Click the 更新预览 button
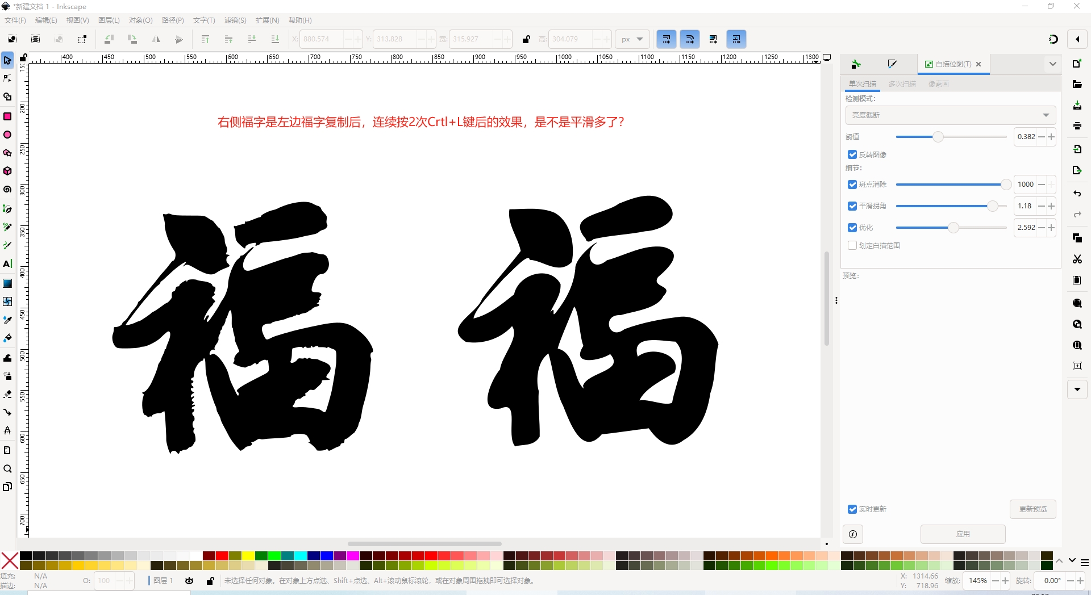The height and width of the screenshot is (595, 1091). pyautogui.click(x=1032, y=509)
